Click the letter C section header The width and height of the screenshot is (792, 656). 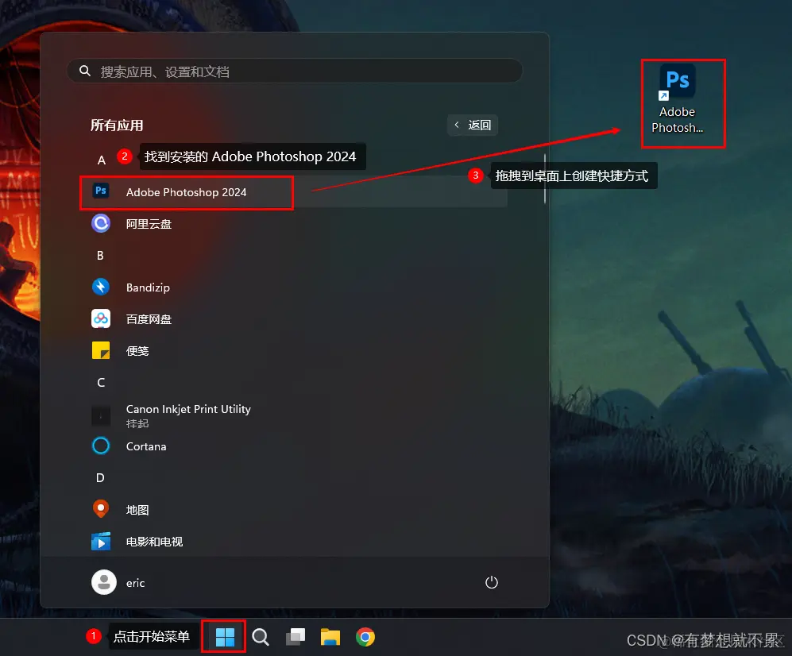(x=101, y=382)
